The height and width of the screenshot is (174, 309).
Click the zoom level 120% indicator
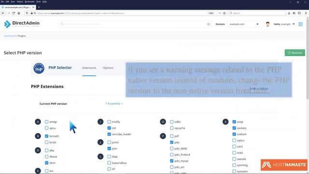point(211,13)
